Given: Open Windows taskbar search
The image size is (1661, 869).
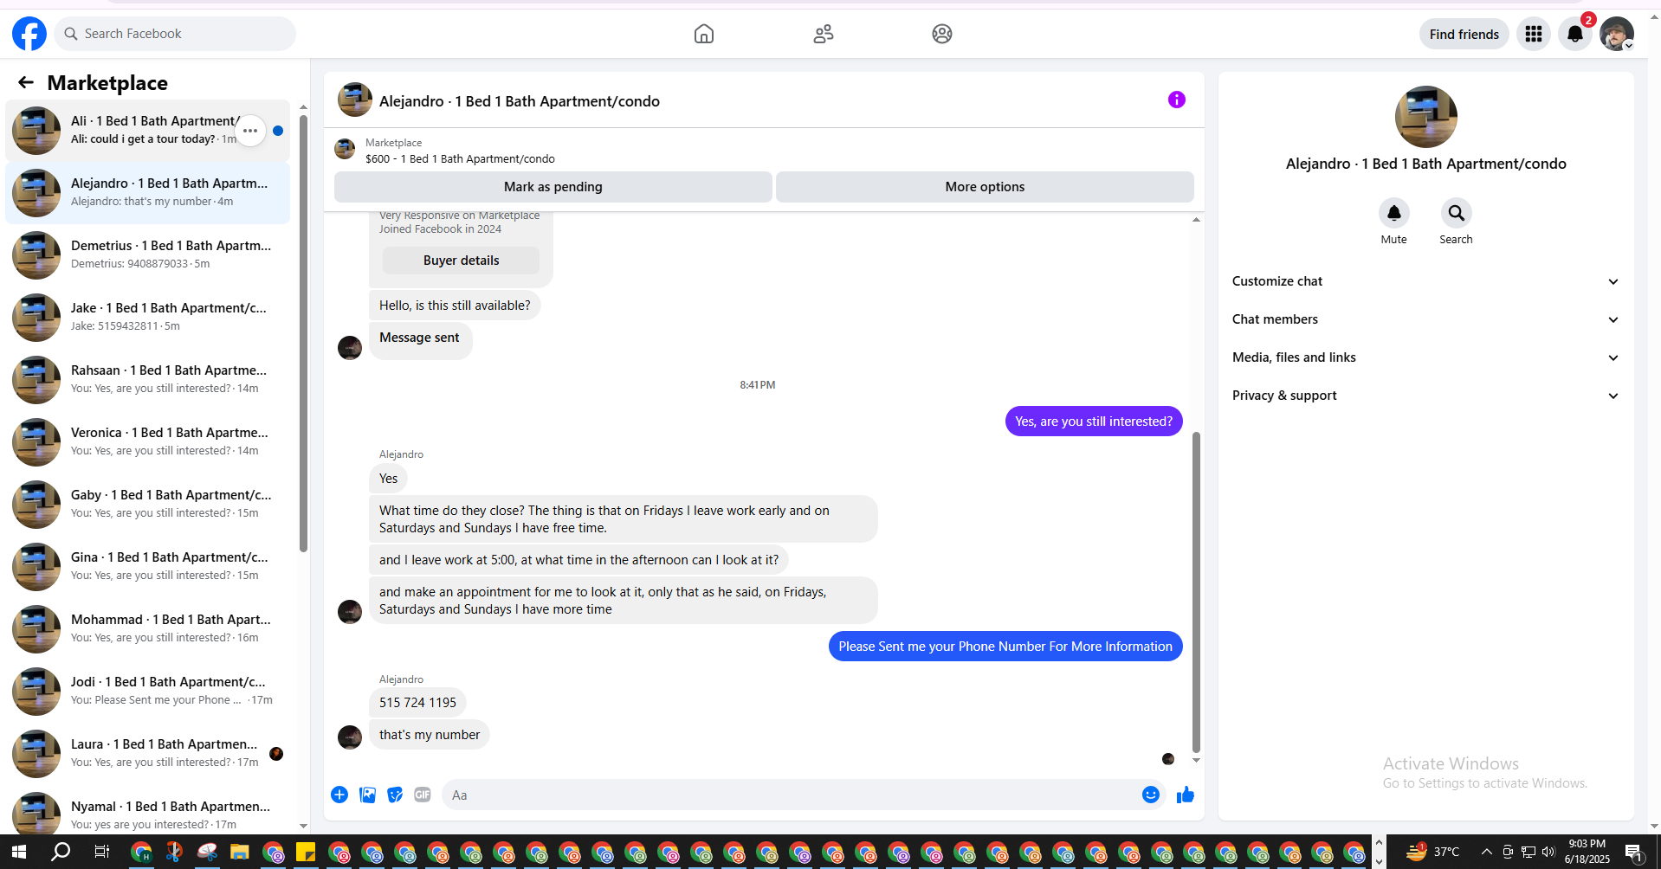Looking at the screenshot, I should click(61, 852).
